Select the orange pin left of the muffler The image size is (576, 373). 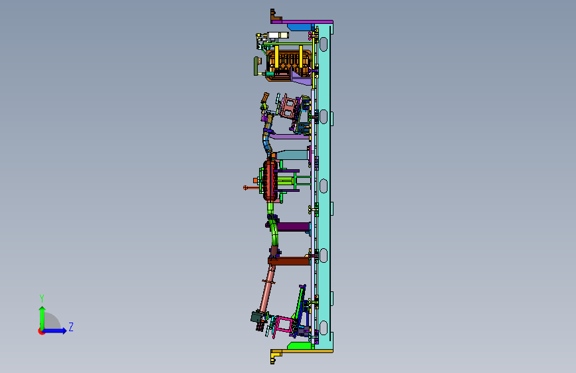click(x=250, y=188)
